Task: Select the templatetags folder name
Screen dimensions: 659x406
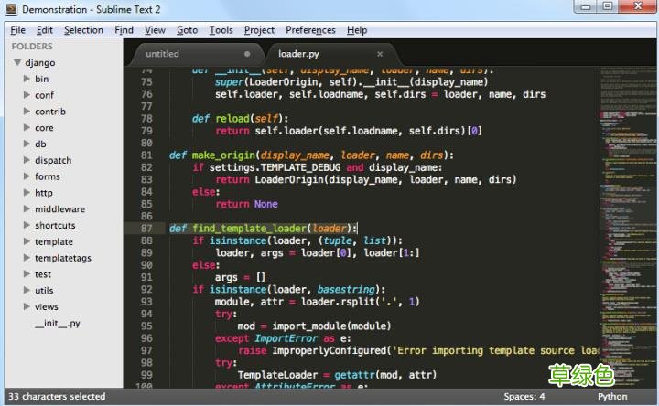Action: tap(63, 258)
